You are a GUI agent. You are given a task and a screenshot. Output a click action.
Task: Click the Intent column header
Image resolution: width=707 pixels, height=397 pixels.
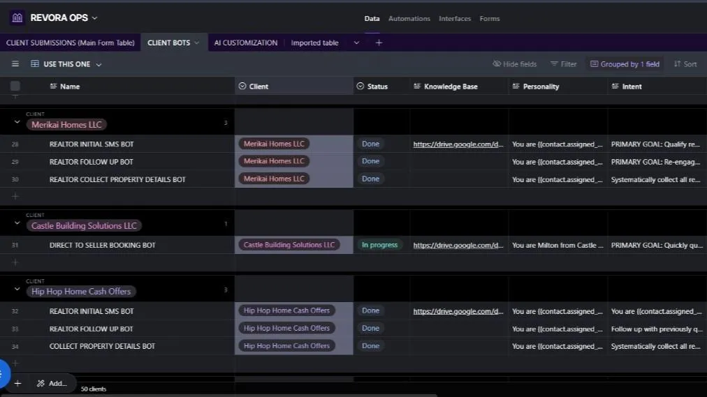click(632, 87)
